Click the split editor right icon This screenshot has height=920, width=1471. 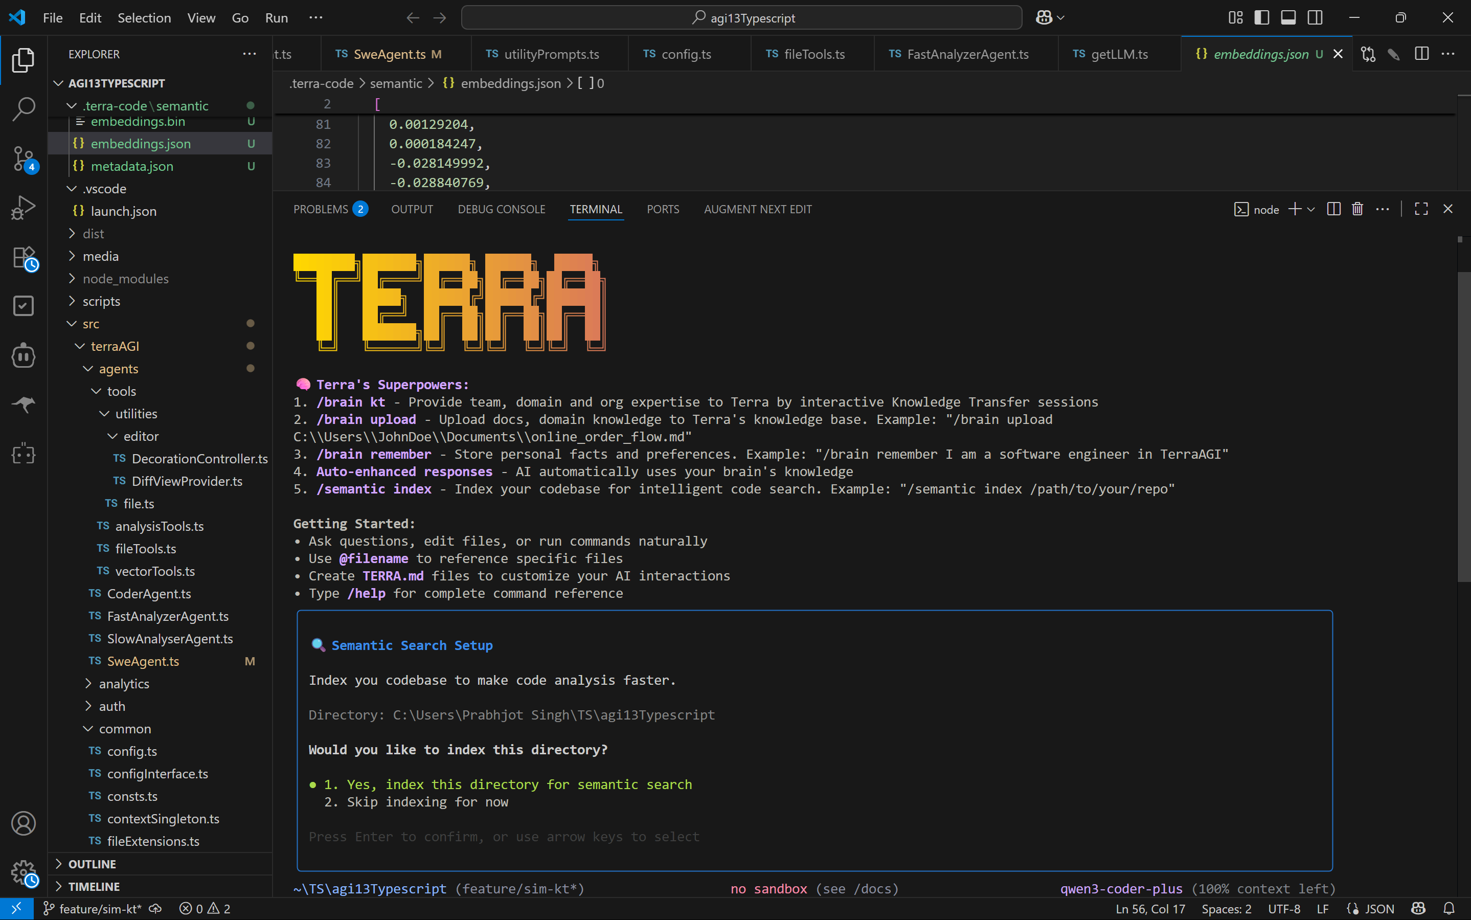[1421, 54]
